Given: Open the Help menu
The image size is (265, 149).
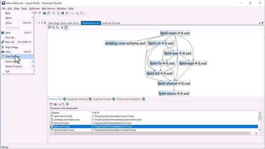Looking at the screenshot, I should (71, 8).
